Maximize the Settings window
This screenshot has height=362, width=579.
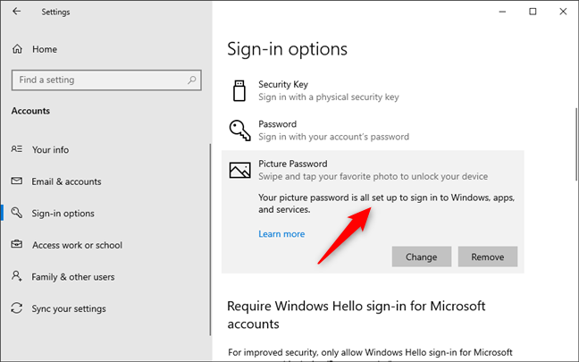point(533,12)
